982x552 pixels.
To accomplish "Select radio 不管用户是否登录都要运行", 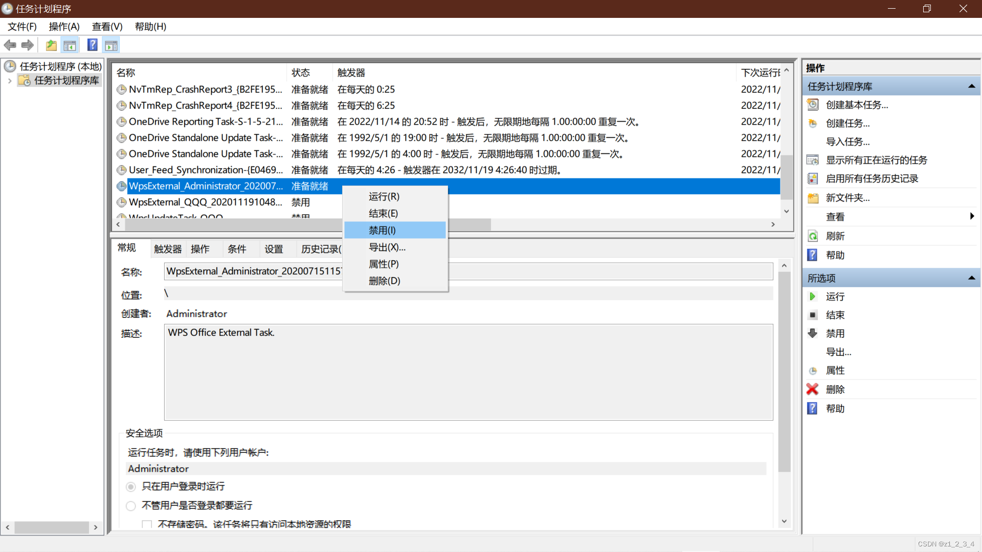I will [x=131, y=505].
